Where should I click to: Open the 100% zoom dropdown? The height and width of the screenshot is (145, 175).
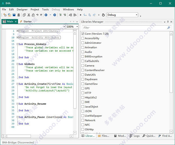click(x=77, y=27)
